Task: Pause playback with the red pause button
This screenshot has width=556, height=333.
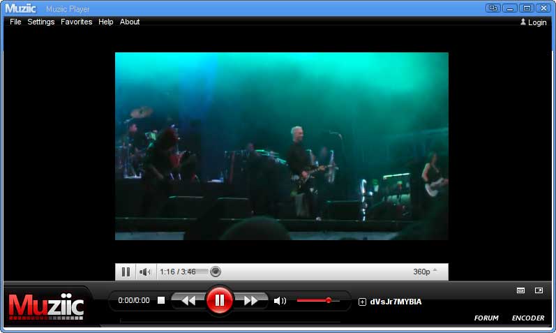Action: [x=219, y=300]
